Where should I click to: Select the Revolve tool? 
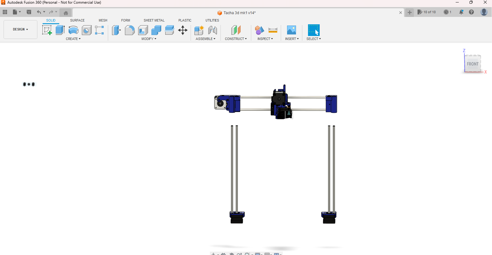coord(73,30)
